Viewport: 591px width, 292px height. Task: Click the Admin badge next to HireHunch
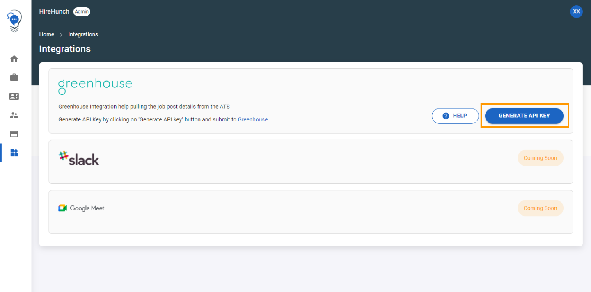pyautogui.click(x=82, y=11)
